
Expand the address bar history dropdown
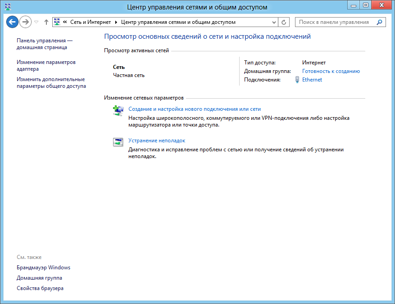(274, 22)
